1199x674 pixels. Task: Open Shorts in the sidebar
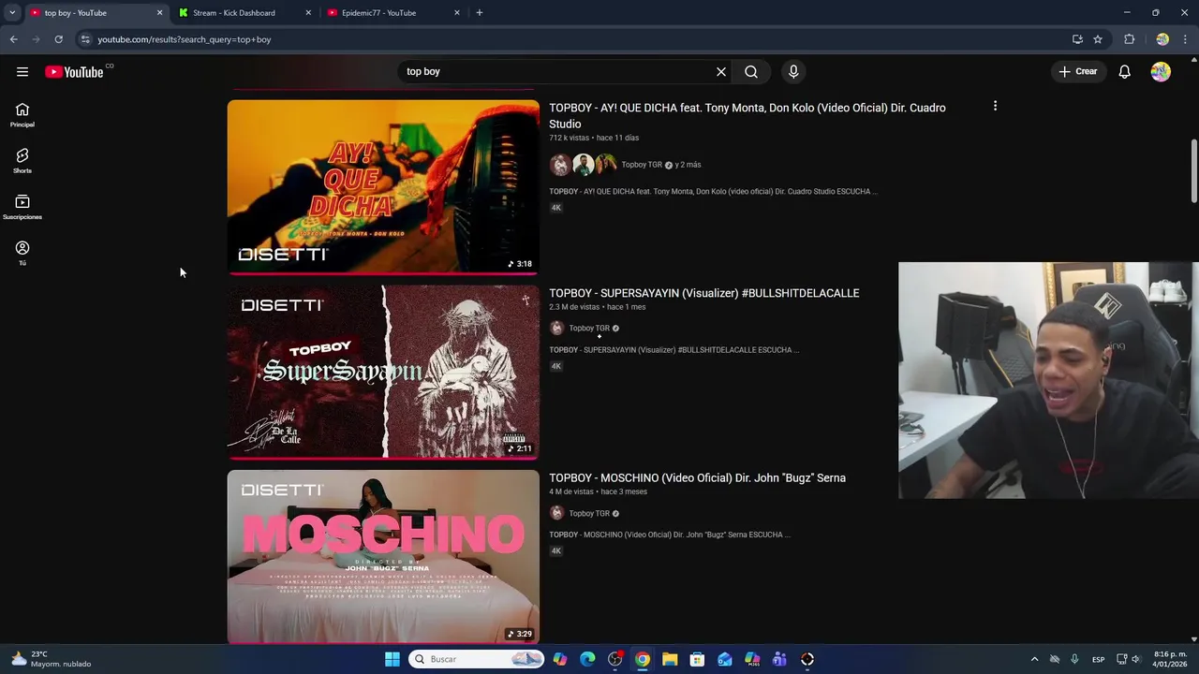[22, 161]
